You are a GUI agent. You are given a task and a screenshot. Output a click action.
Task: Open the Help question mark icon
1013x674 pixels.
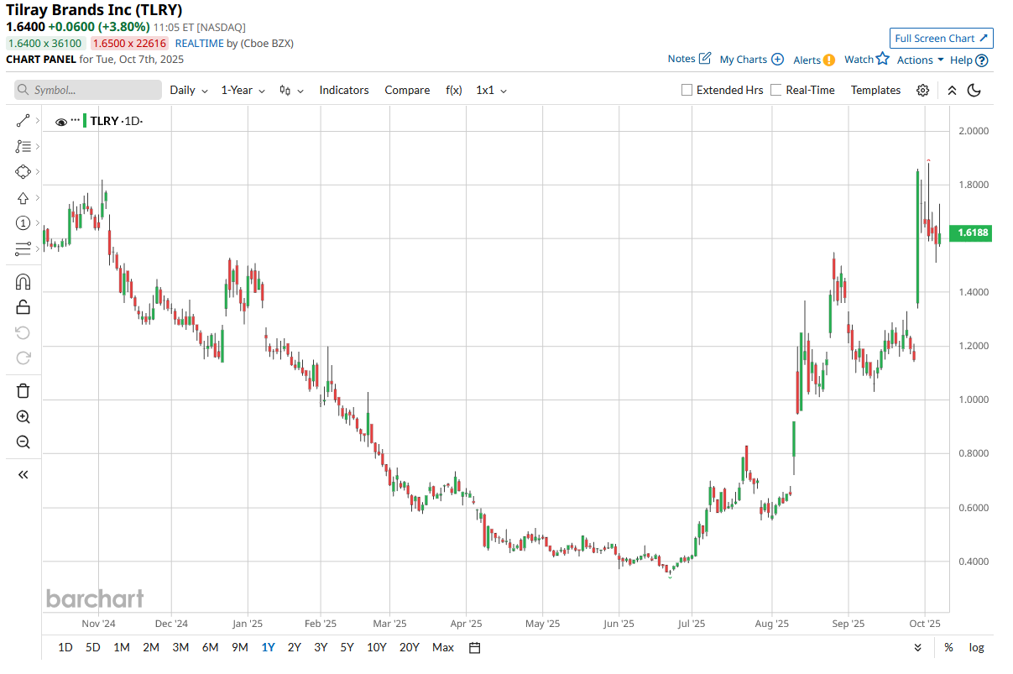click(x=982, y=60)
